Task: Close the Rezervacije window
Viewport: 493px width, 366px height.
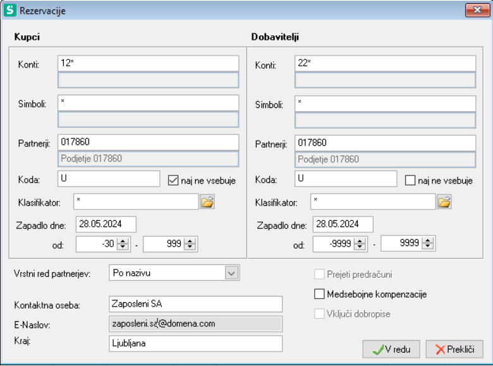Action: point(477,10)
